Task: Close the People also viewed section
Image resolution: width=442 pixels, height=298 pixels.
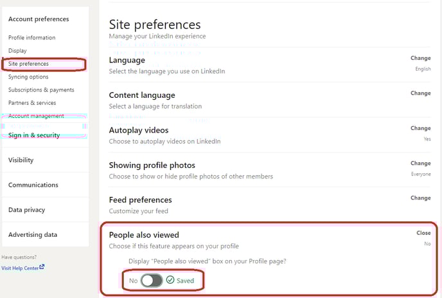Action: tap(423, 233)
